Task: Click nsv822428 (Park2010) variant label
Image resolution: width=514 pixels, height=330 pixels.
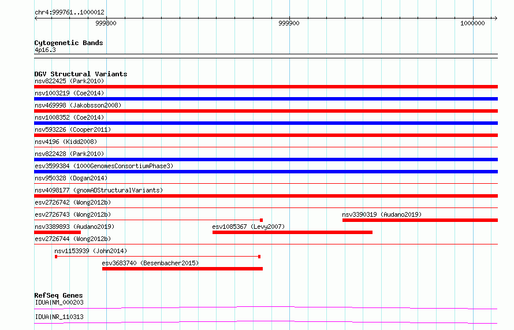Action: point(69,154)
